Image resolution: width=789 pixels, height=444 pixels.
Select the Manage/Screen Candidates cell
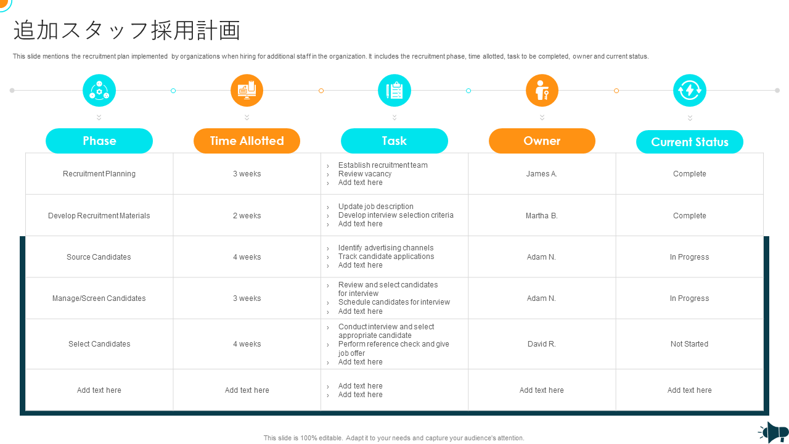click(x=99, y=298)
